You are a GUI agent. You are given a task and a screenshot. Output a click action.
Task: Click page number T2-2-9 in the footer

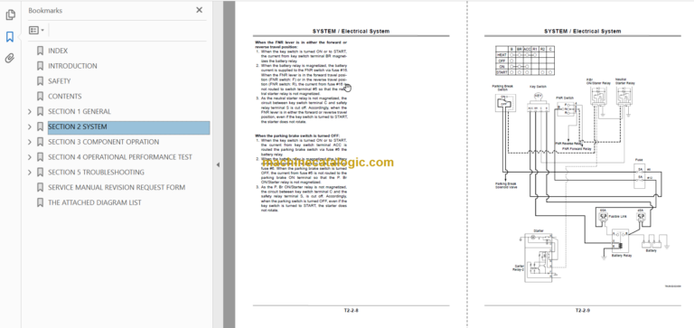click(x=583, y=311)
